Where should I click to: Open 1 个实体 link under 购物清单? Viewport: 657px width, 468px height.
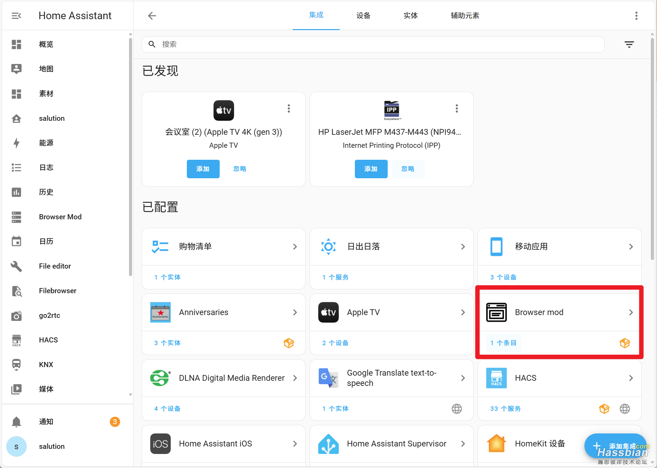tap(167, 277)
